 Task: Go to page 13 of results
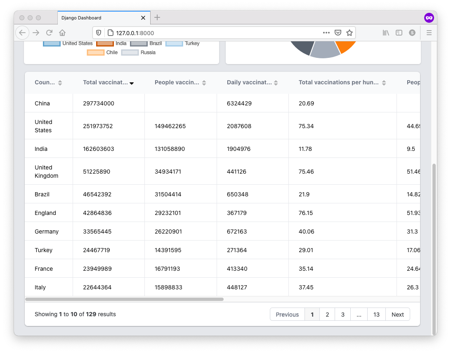pos(376,315)
